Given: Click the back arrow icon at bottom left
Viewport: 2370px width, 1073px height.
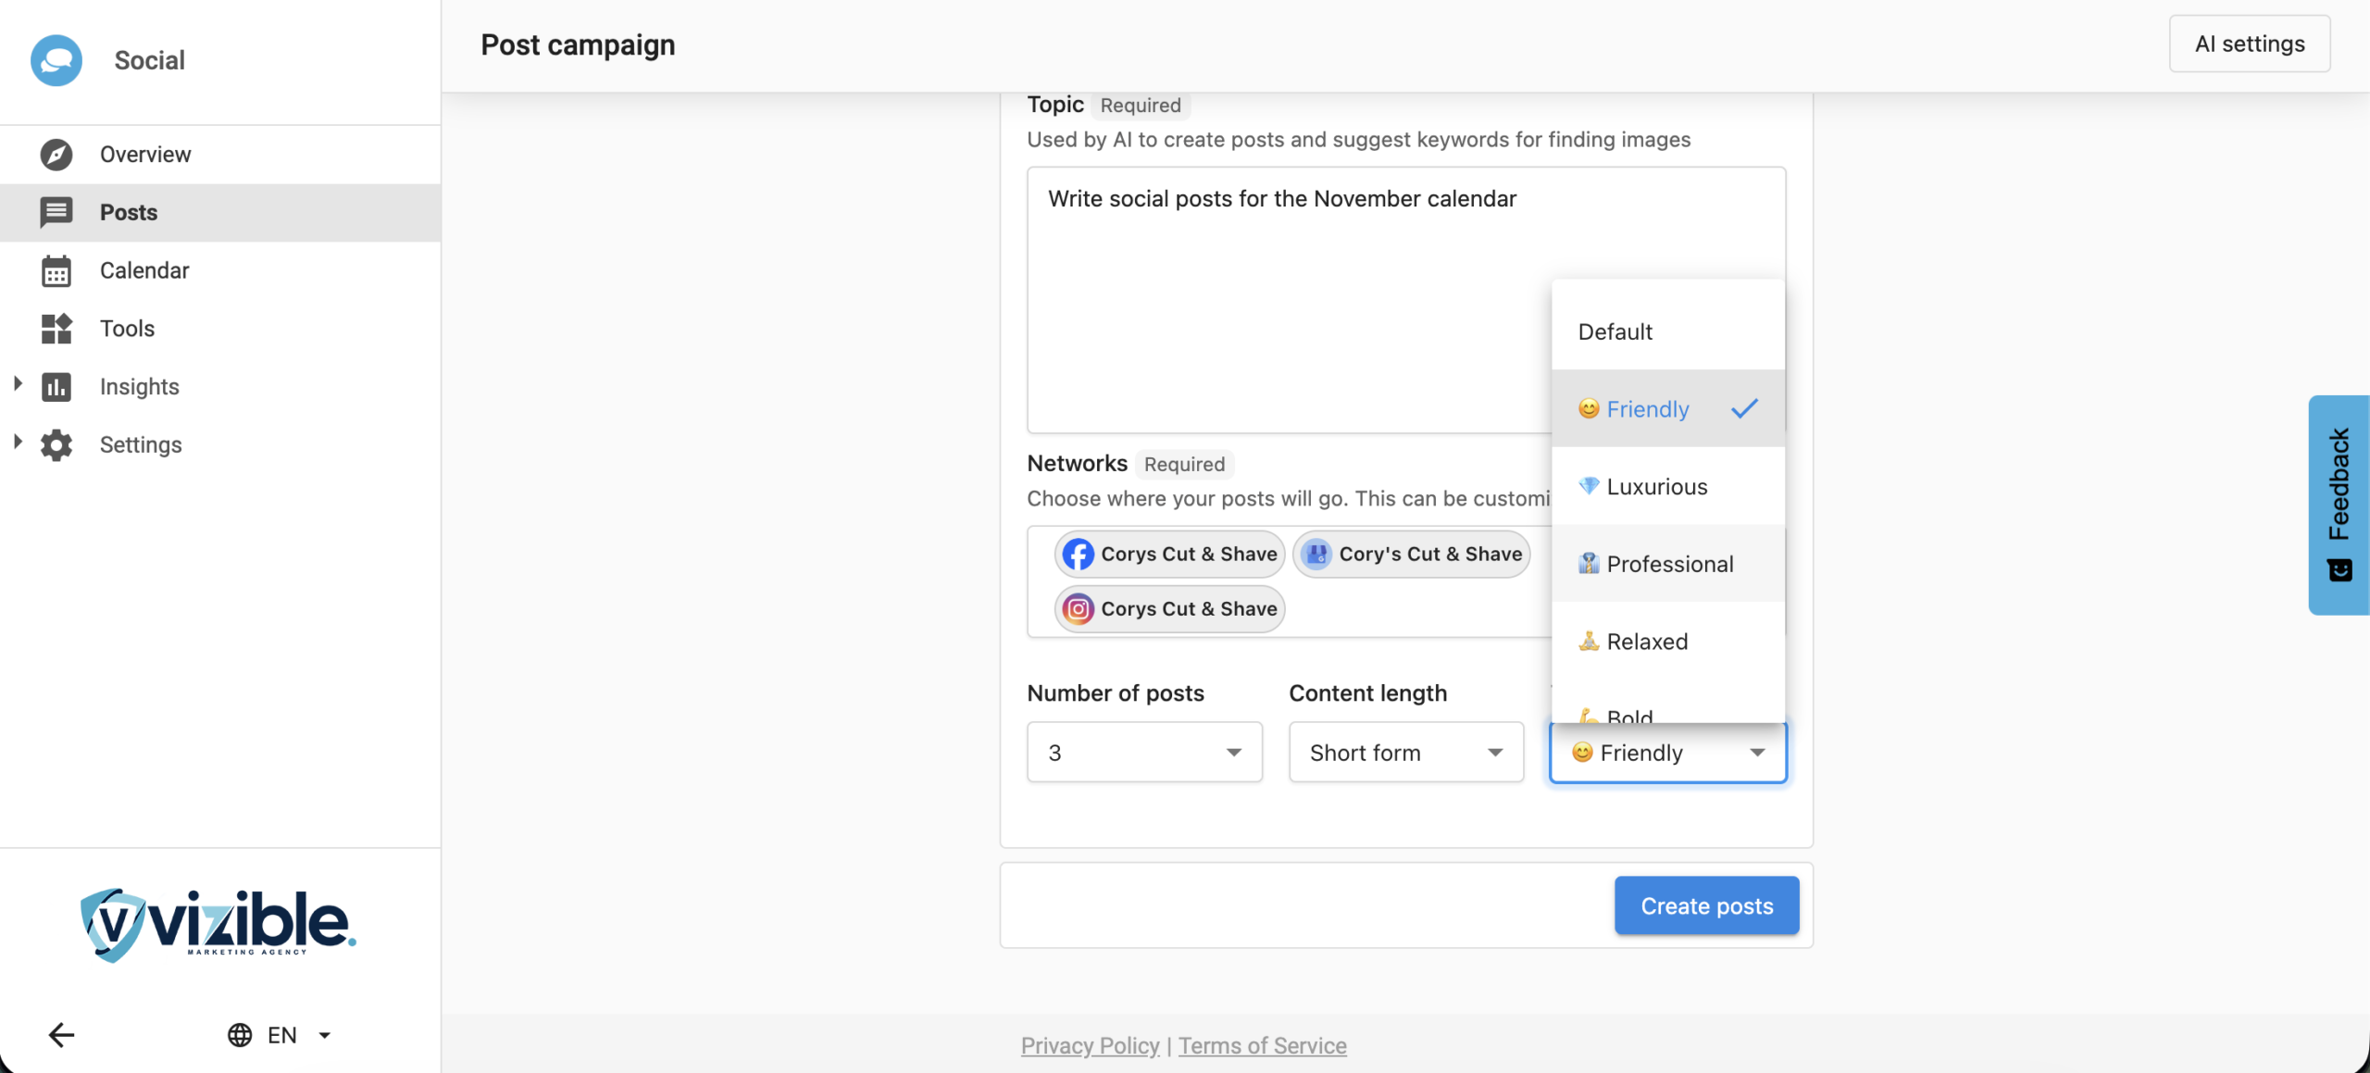Looking at the screenshot, I should tap(61, 1034).
